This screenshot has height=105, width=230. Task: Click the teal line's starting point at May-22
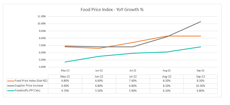point(65,62)
